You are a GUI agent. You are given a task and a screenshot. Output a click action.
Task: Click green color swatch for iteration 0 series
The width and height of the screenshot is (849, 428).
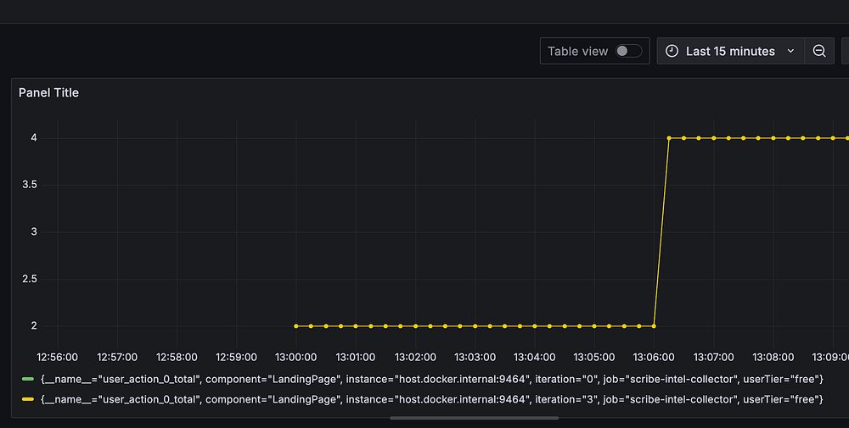(x=28, y=379)
